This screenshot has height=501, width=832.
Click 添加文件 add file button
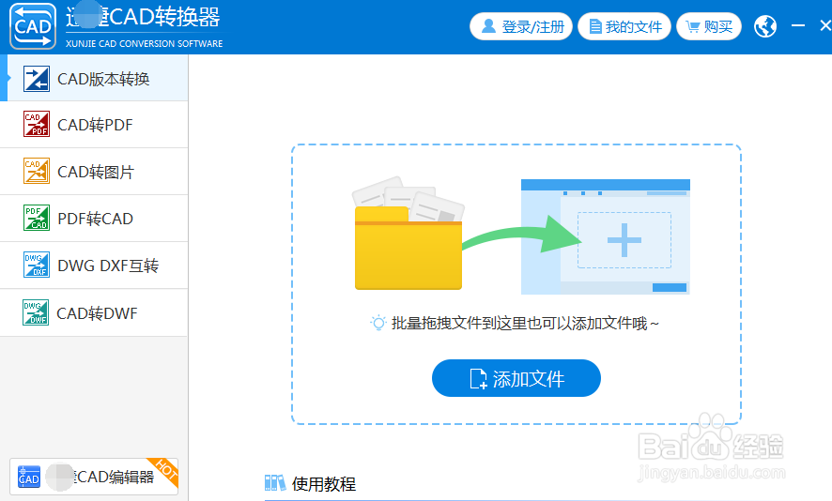click(x=516, y=378)
